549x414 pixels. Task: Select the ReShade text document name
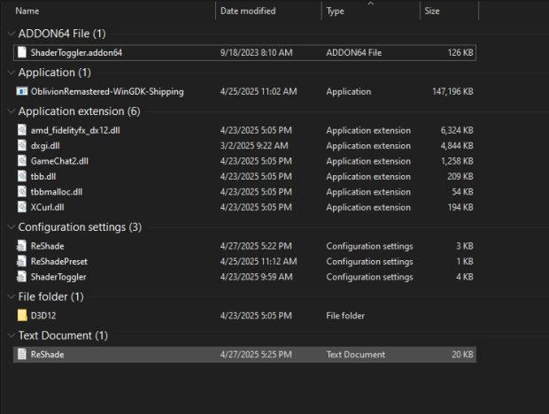click(47, 354)
